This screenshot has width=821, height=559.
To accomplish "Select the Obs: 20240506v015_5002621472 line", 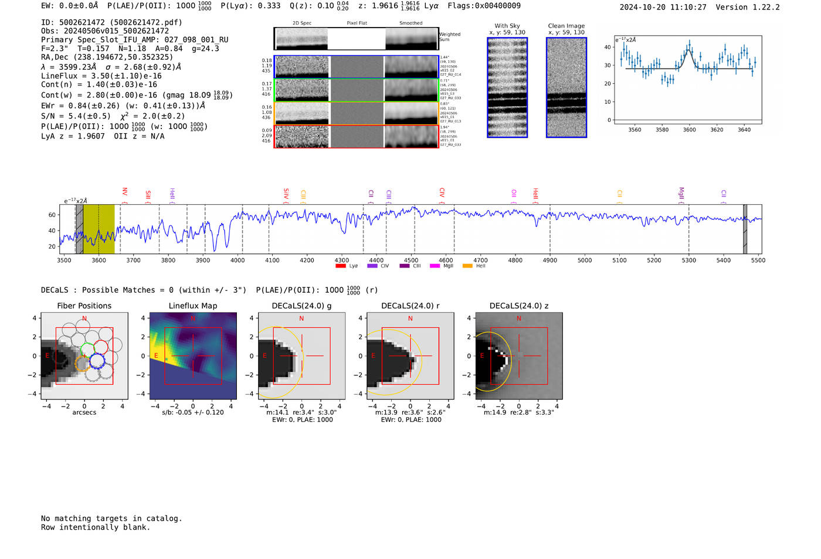I will [105, 31].
